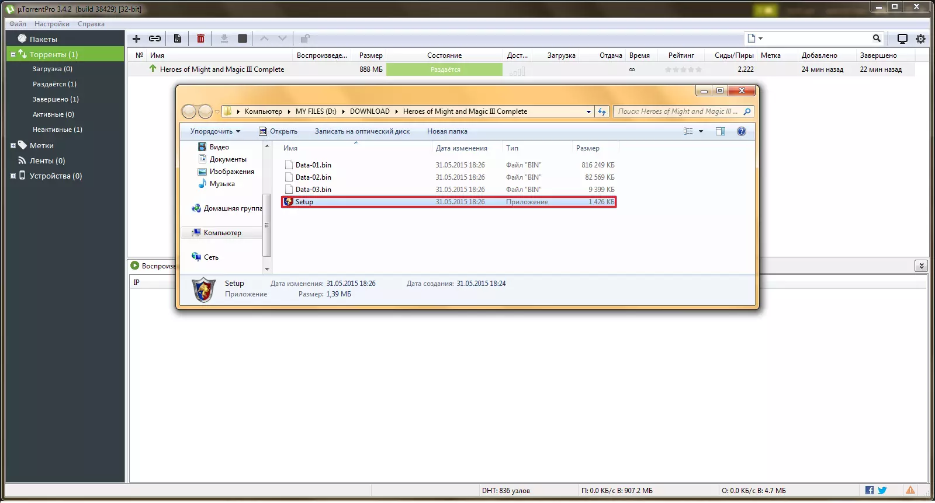Open uTorrent Preferences gear icon
This screenshot has height=503, width=935.
click(x=920, y=39)
